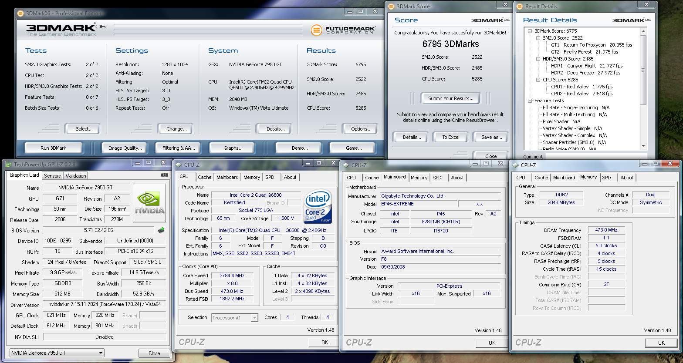The image size is (683, 363).
Task: Click the TechPowerUp GPU-Z title bar icon
Action: coord(8,164)
